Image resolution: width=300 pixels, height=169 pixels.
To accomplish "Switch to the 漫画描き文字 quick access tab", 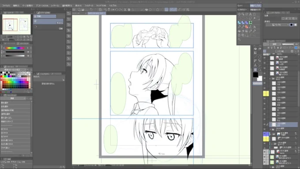I will tap(255, 10).
